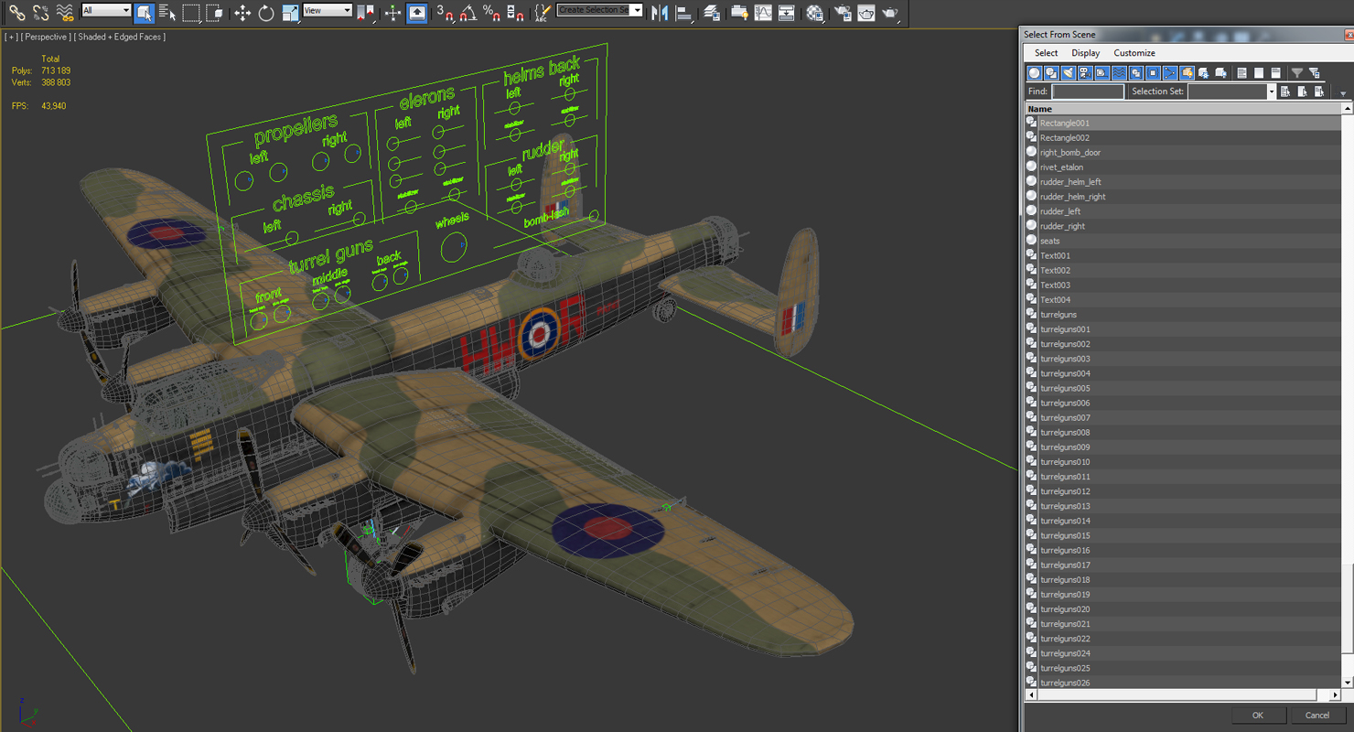The width and height of the screenshot is (1354, 732).
Task: Toggle Spinner Snap
Action: (516, 13)
